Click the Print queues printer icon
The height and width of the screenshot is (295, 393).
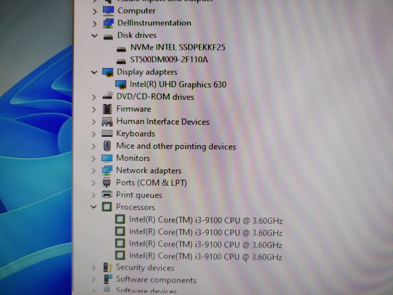point(107,194)
